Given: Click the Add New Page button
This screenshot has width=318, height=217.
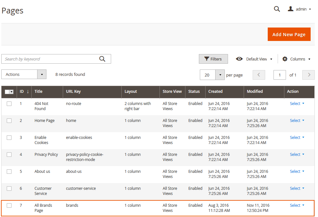Looking at the screenshot, I should [289, 34].
